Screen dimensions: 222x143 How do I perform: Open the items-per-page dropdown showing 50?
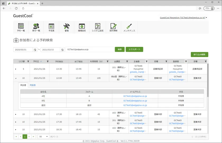(x=43, y=137)
